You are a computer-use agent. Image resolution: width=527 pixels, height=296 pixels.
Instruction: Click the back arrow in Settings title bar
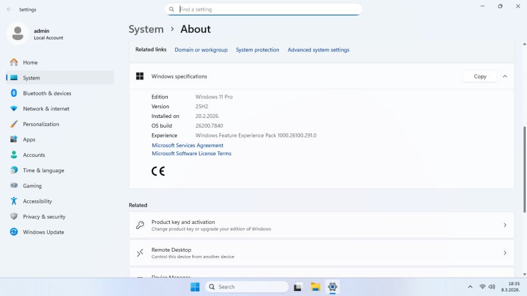[x=9, y=9]
